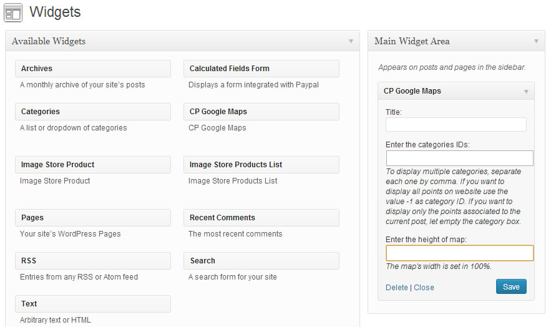This screenshot has width=551, height=327.
Task: Select the Search widget
Action: pos(261,261)
